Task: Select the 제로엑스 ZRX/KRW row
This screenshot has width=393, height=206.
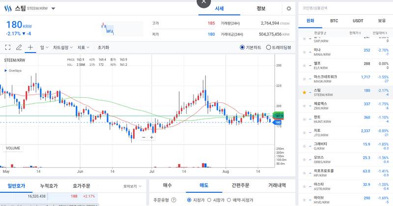Action: [346, 106]
